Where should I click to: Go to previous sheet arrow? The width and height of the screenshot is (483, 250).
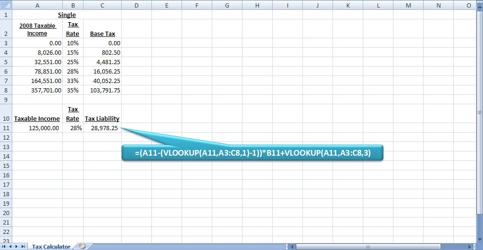click(x=10, y=246)
